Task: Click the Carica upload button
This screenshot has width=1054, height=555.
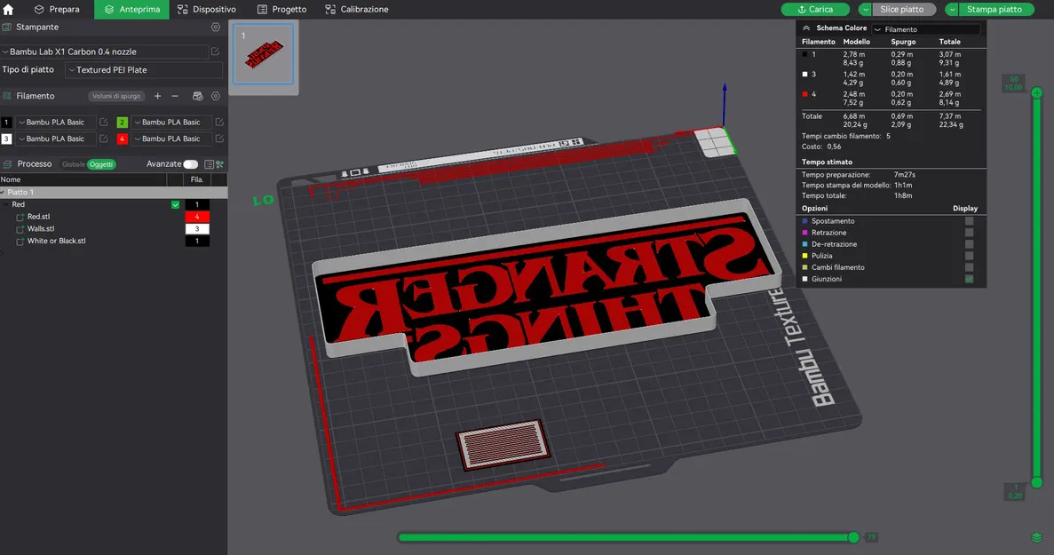Action: coord(815,10)
